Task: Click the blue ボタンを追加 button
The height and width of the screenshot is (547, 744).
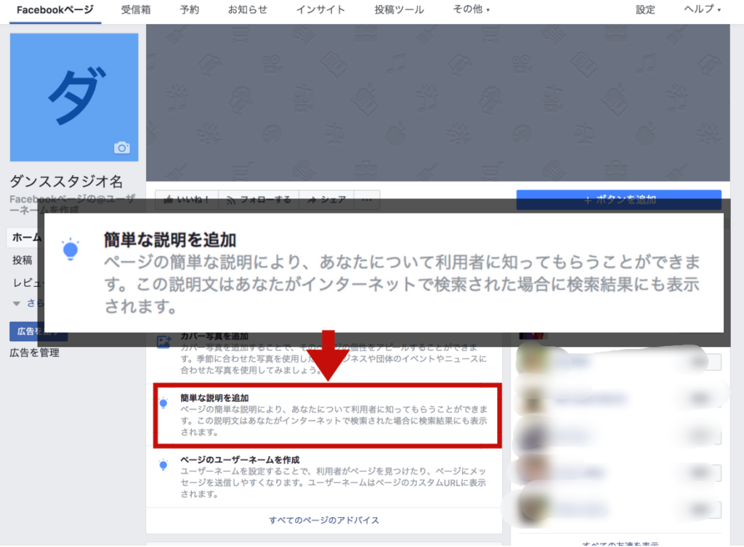Action: 619,200
